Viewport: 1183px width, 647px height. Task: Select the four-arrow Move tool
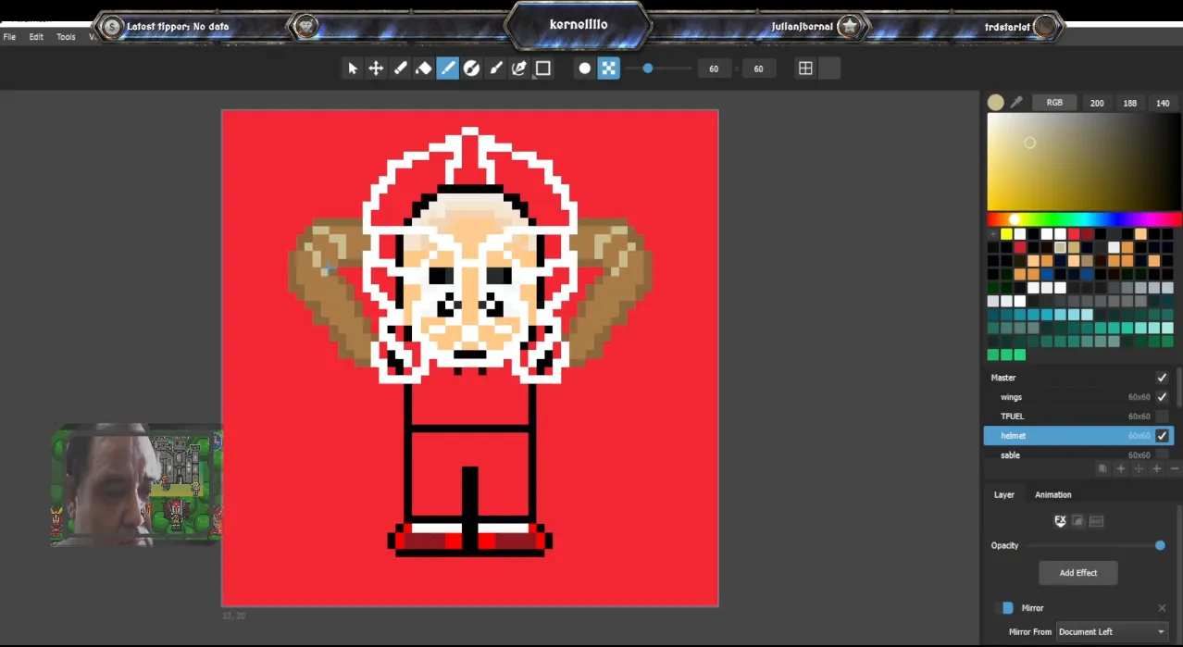tap(376, 68)
